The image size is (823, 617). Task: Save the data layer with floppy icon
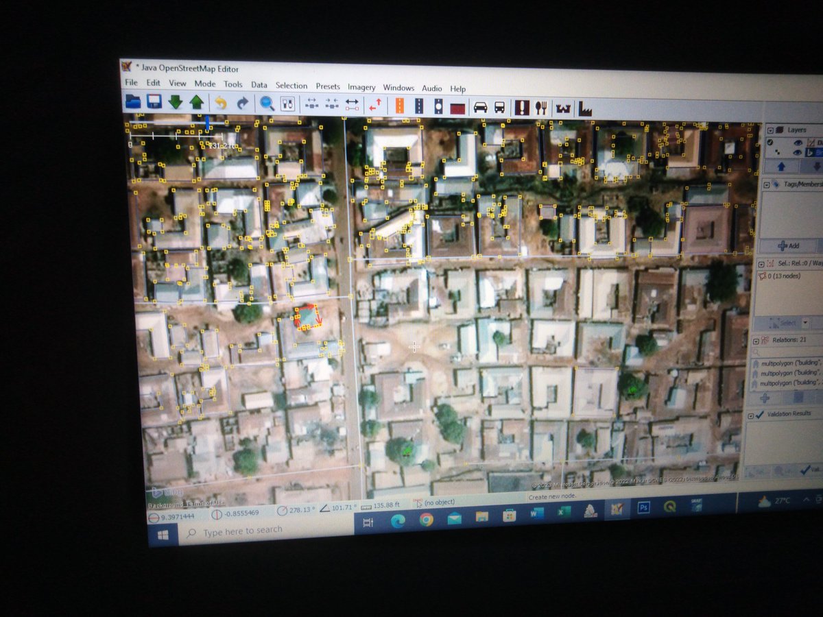154,102
